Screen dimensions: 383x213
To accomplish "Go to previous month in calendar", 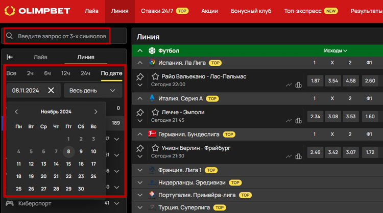I will [x=16, y=112].
